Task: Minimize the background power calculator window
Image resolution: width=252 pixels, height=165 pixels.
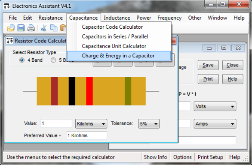Action: point(209,48)
